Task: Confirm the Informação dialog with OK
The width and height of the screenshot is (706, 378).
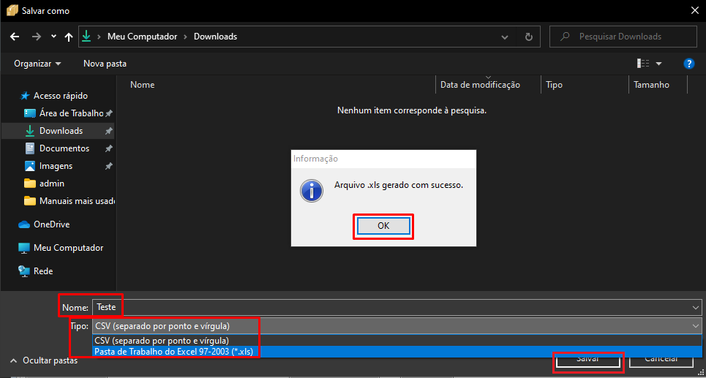Action: (x=383, y=227)
